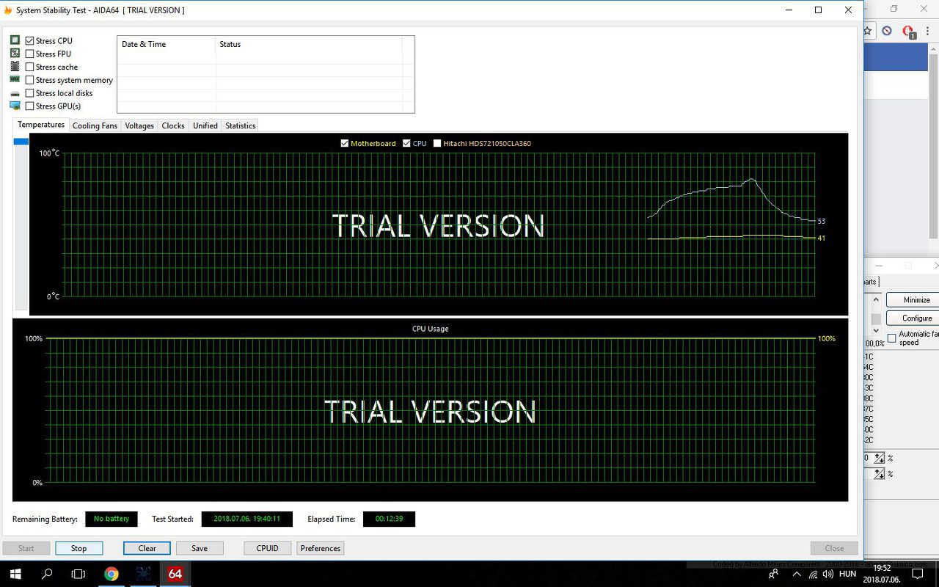This screenshot has height=587, width=939.
Task: Click scroll-down arrow in the fan-control window list
Action: 876,330
